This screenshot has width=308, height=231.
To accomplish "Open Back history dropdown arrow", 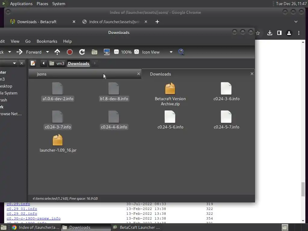I will [x=9, y=52].
